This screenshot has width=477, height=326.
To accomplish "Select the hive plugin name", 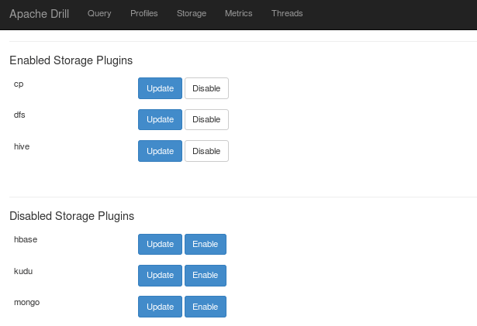I will [22, 146].
